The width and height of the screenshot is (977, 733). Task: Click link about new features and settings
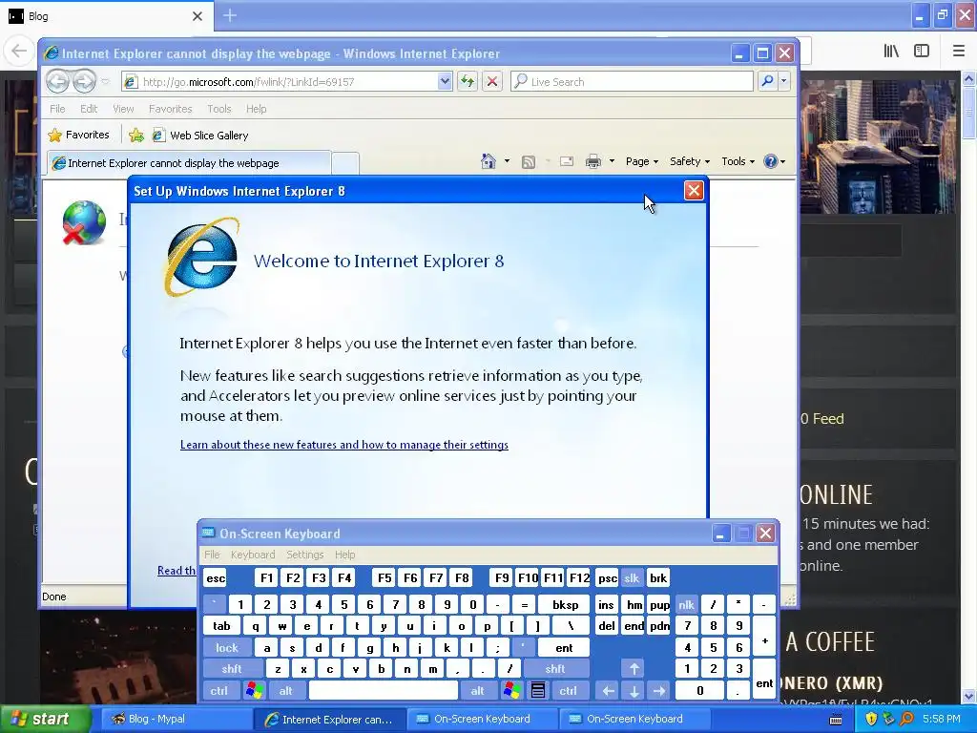[x=343, y=445]
